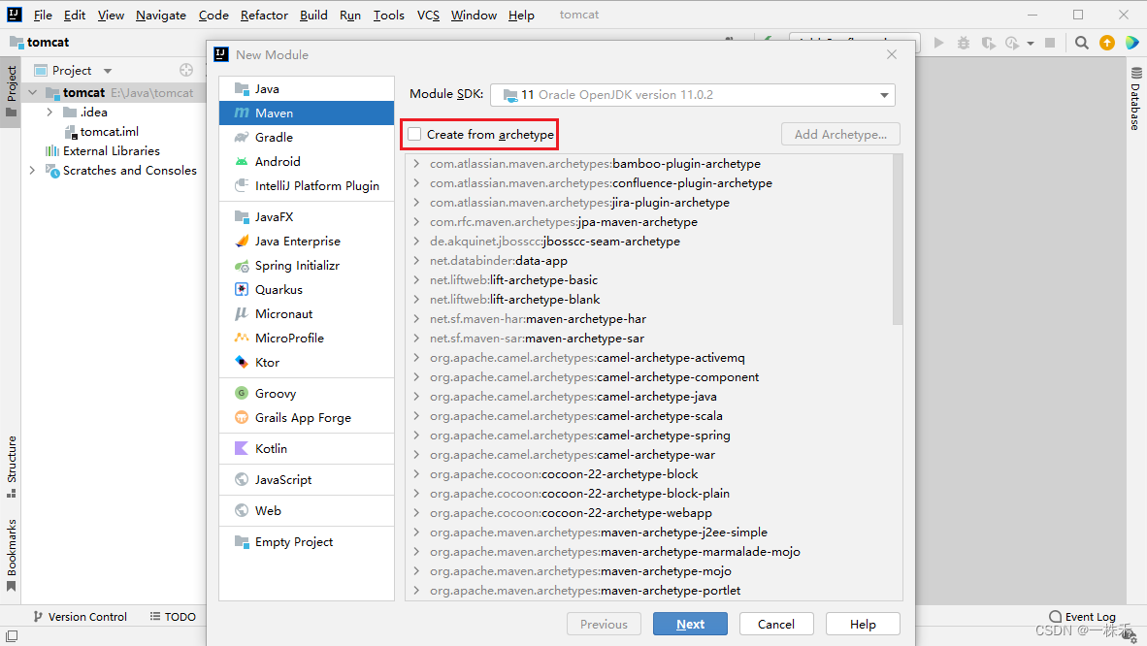Open the File menu
This screenshot has width=1147, height=646.
tap(43, 15)
